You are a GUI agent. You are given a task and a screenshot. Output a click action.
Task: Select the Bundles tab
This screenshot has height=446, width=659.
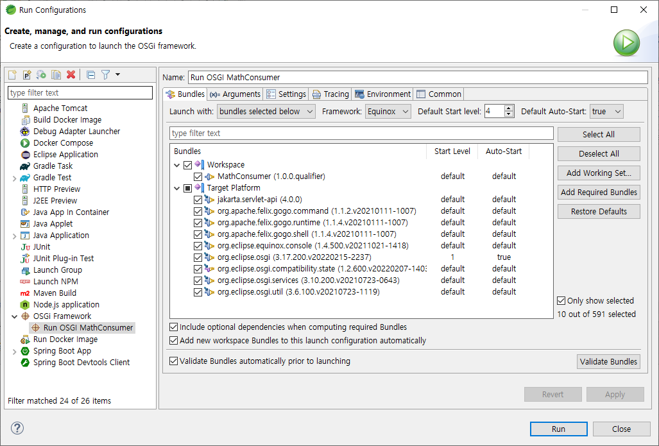click(185, 94)
